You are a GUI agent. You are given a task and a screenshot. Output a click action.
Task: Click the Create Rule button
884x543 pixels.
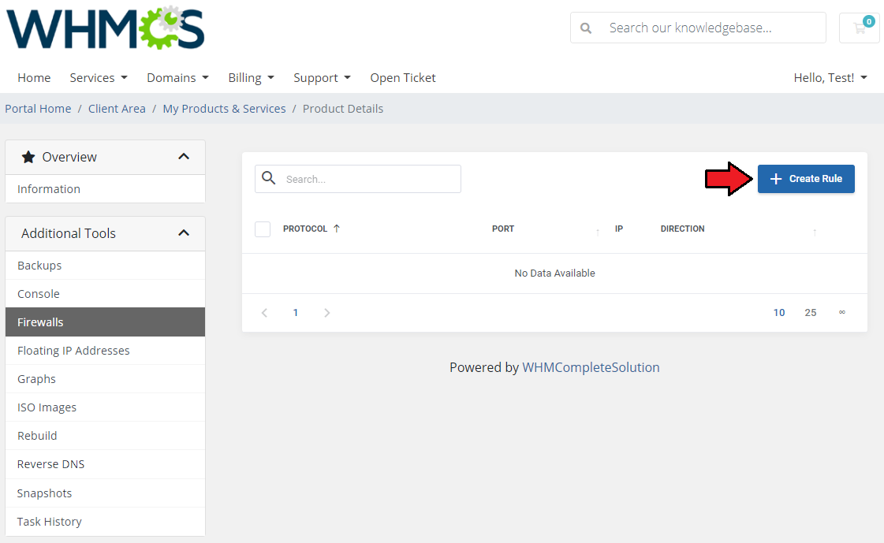(x=806, y=179)
